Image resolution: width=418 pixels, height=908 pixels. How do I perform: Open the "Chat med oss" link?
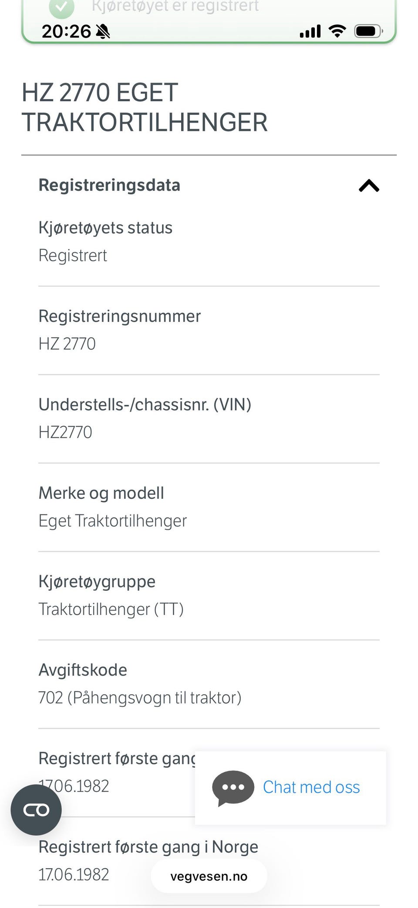click(x=311, y=788)
